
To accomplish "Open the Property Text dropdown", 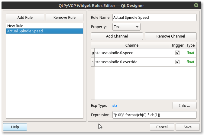I will point(126,27).
